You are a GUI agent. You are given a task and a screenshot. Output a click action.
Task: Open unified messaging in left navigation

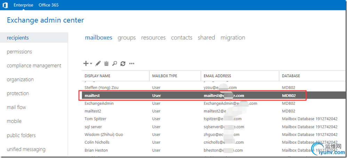(x=26, y=149)
